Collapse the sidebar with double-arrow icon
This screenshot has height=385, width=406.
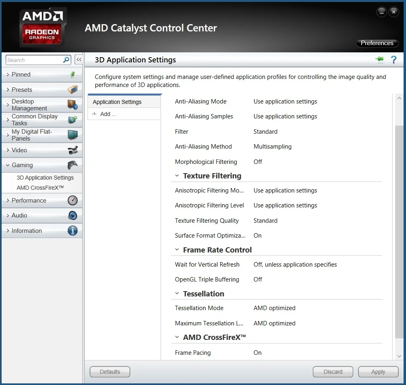point(79,60)
